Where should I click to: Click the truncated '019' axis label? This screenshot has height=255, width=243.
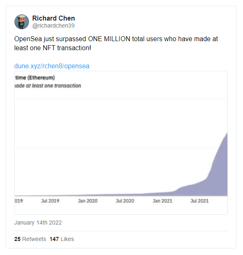18,201
